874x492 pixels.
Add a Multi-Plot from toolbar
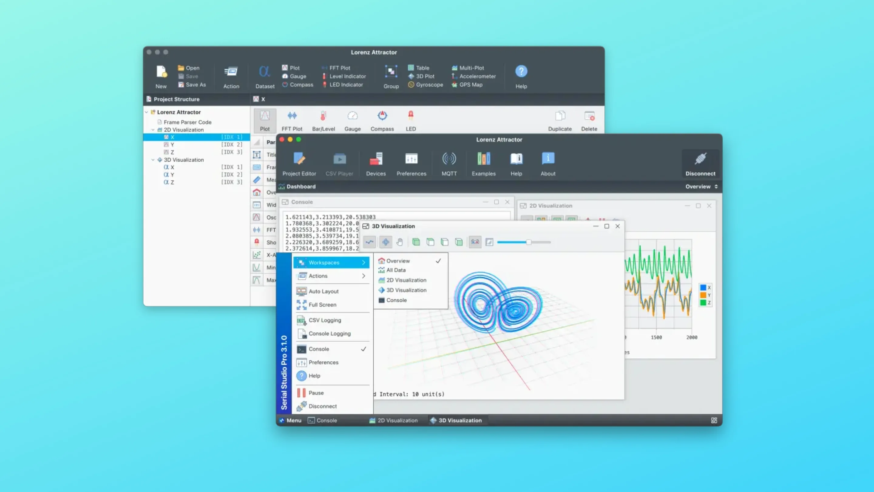468,68
